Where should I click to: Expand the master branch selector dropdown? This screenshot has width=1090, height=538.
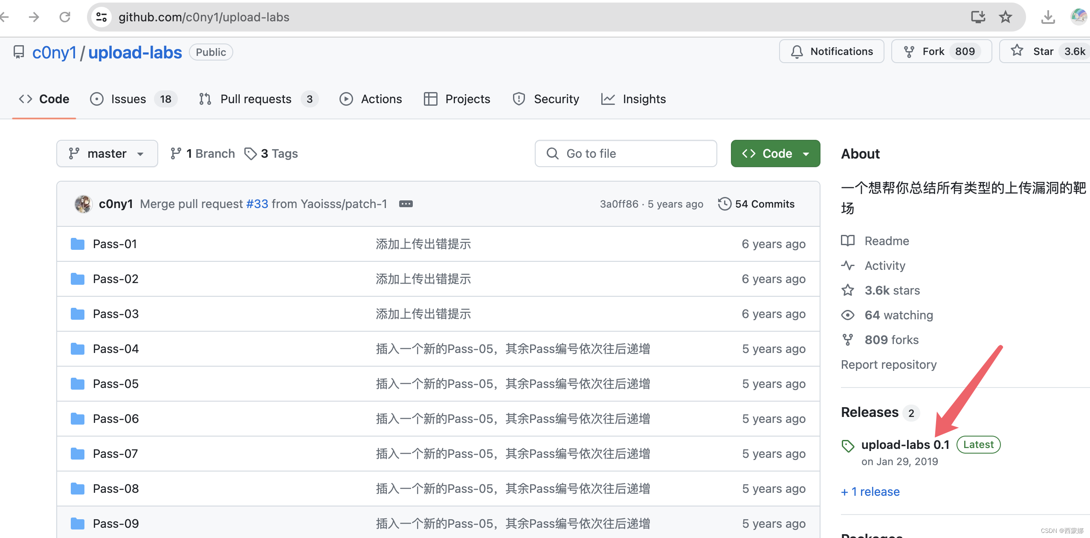click(x=106, y=153)
